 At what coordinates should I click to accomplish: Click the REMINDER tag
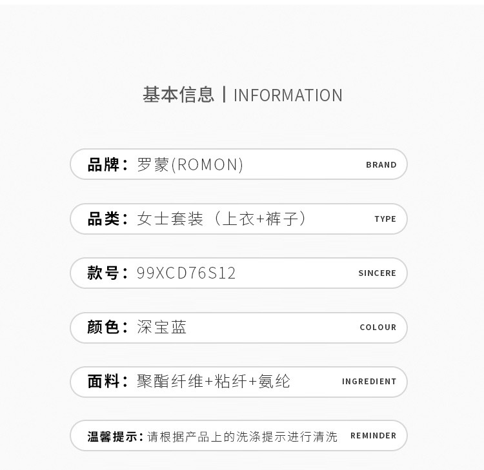click(373, 436)
